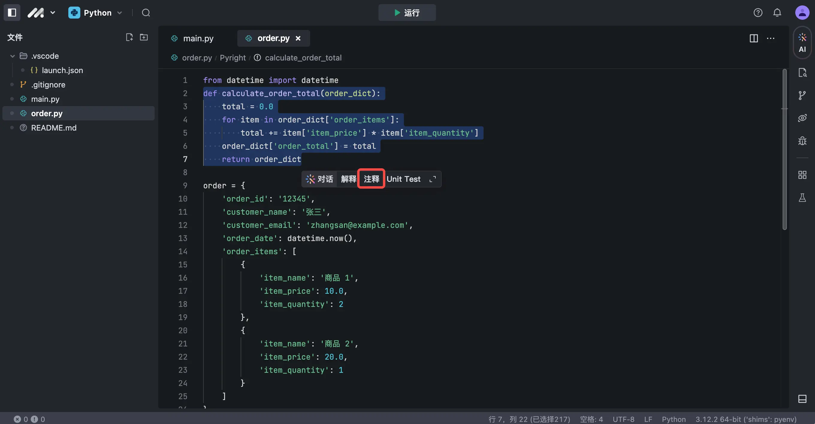Click the editor vertical scrollbar

[784, 149]
